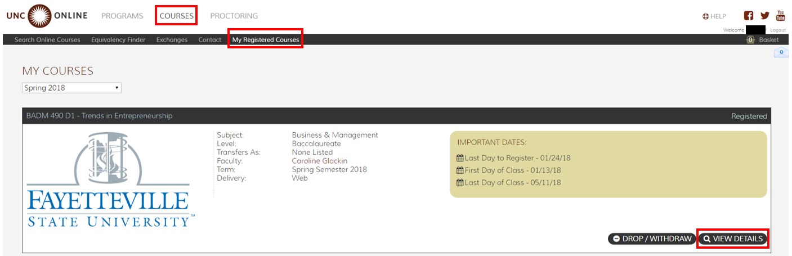Viewport: 792px width, 256px height.
Task: Click the View Details button
Action: [733, 239]
